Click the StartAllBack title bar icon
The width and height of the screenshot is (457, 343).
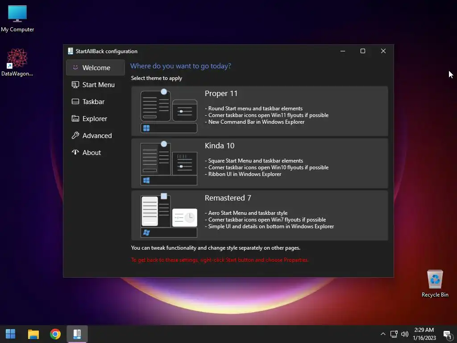click(x=70, y=51)
